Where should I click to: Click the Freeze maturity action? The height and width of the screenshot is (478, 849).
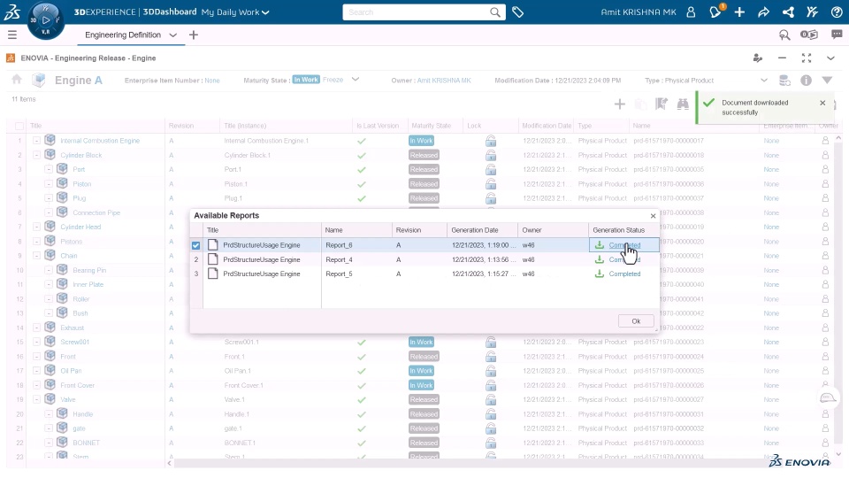coord(333,80)
